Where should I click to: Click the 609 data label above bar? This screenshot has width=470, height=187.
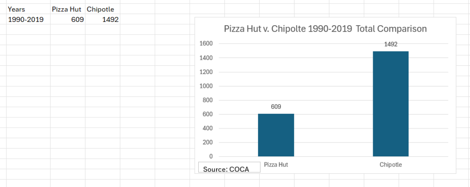pos(276,107)
